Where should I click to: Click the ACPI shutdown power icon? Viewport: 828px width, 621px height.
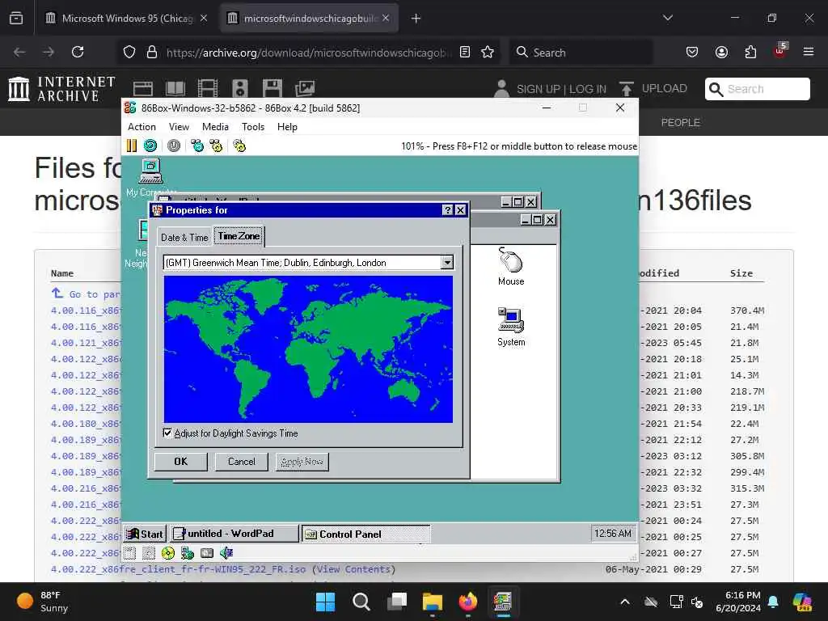pos(174,146)
